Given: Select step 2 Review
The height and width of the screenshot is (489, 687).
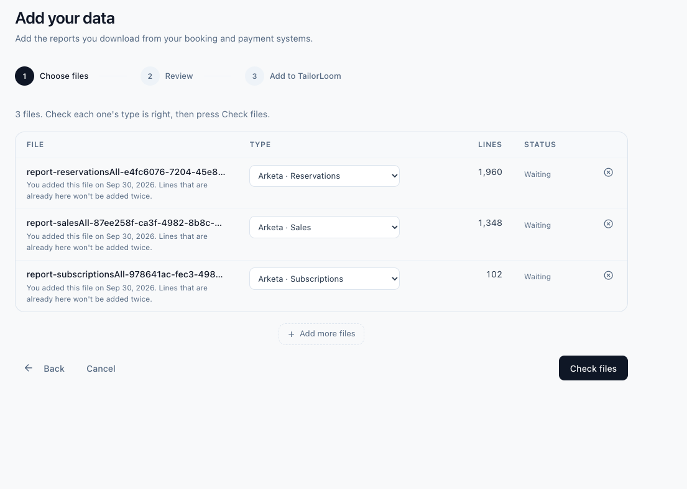Looking at the screenshot, I should coord(167,76).
